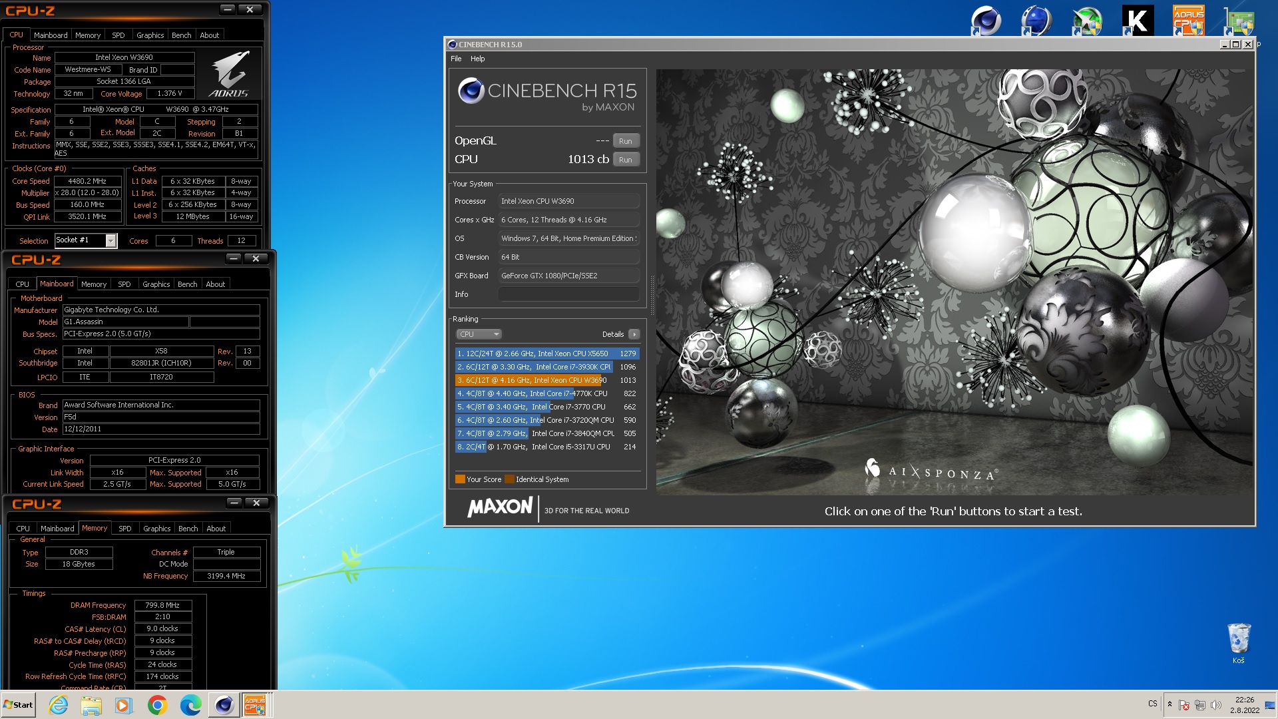1278x719 pixels.
Task: Open Internet Explorer from the taskbar
Action: 59,705
